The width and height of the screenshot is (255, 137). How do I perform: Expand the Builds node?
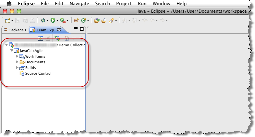click(x=17, y=67)
